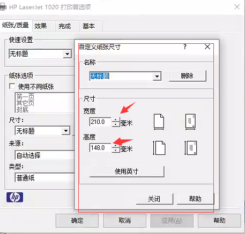Click the 高度 148.0 input field

click(x=100, y=148)
